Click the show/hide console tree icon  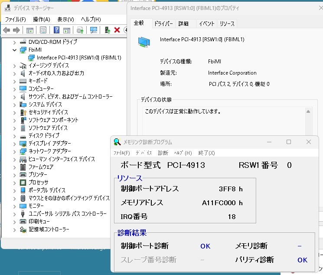tap(30, 30)
